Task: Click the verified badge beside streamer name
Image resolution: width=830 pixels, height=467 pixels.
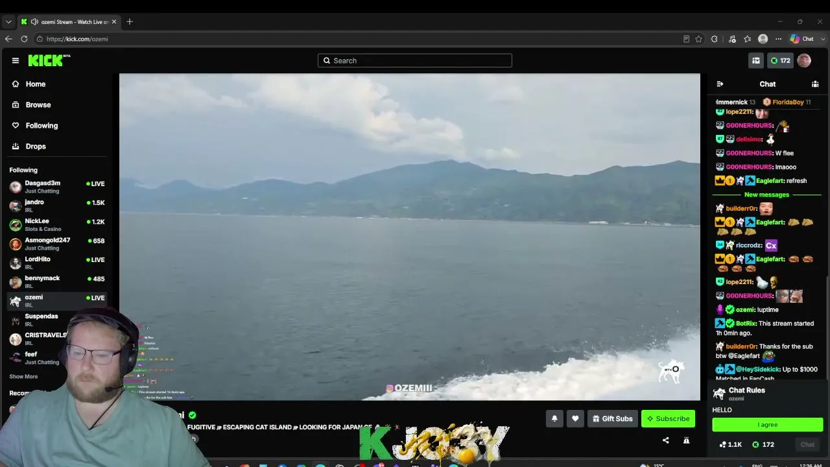Action: pyautogui.click(x=192, y=415)
